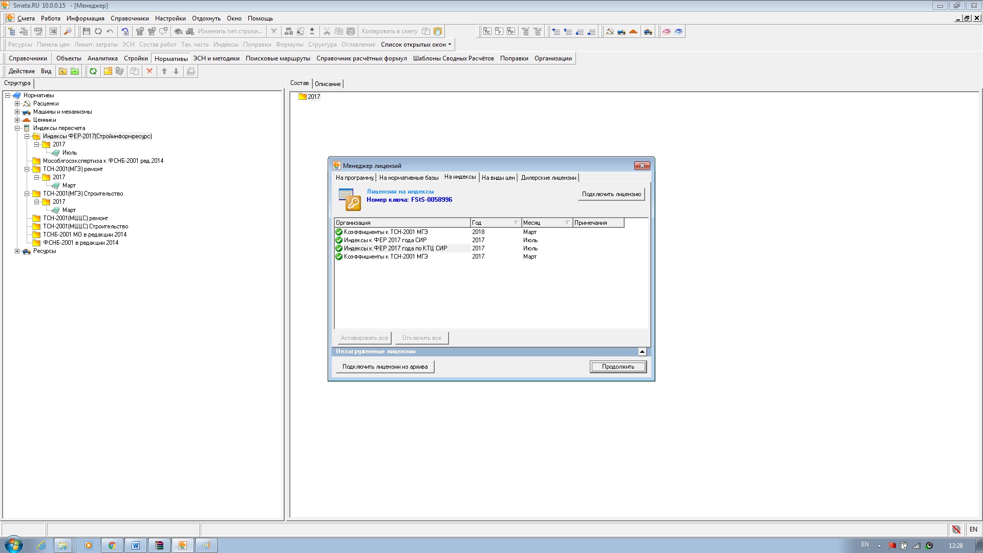983x553 pixels.
Task: Click the folder level-up icon
Action: pos(62,71)
